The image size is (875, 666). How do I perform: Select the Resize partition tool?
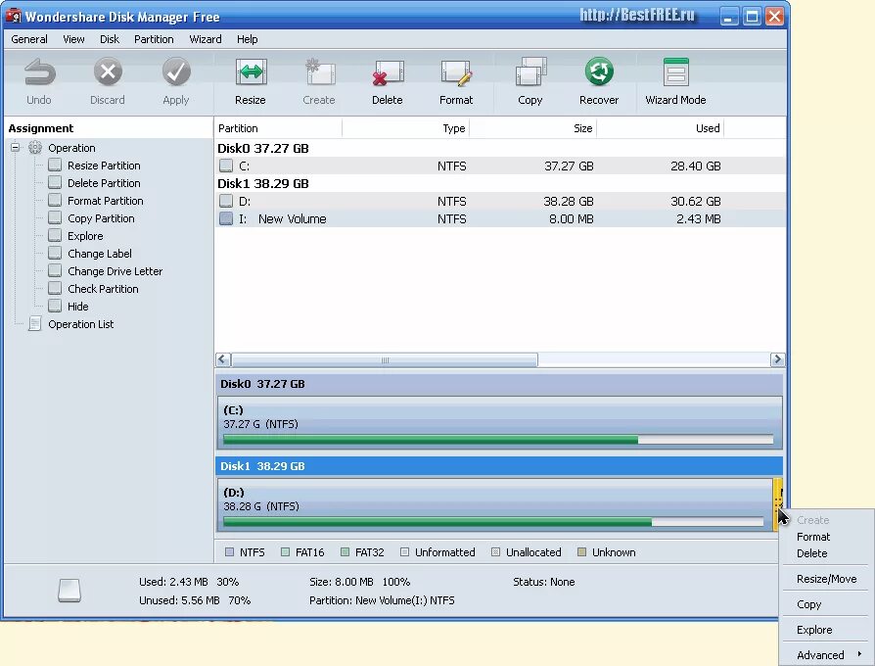(252, 72)
